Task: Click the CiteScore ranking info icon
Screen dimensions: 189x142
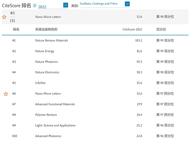Action: pyautogui.click(x=35, y=6)
